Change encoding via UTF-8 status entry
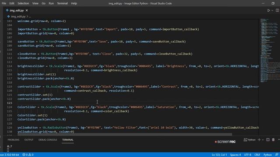 [248, 155]
